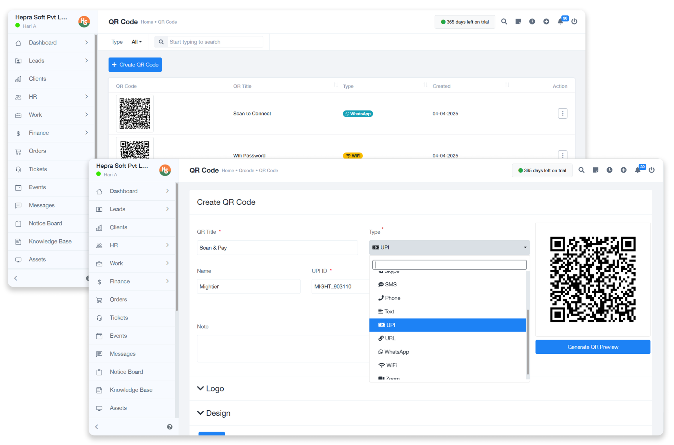Click the QR Title input field
The image size is (674, 445).
[x=277, y=248]
